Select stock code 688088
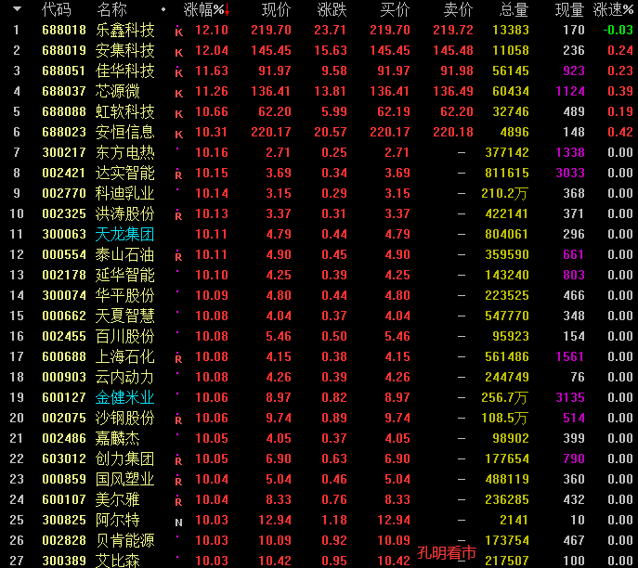Viewport: 638px width, 568px height. 64,111
